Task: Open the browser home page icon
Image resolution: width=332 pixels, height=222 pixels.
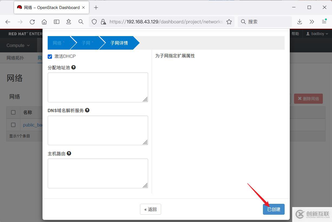Action: click(44, 22)
